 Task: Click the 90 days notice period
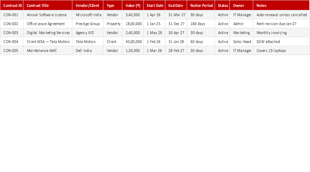coord(201,15)
